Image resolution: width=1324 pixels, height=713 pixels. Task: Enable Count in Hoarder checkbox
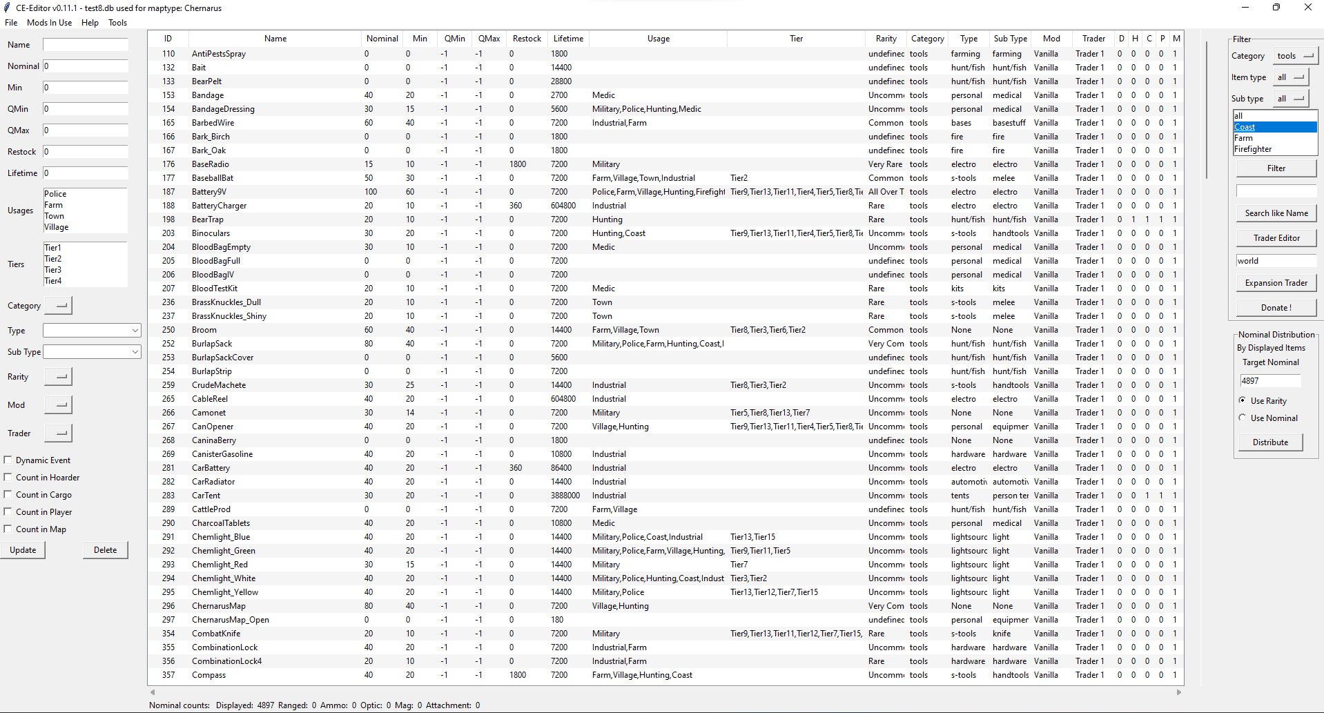tap(8, 477)
